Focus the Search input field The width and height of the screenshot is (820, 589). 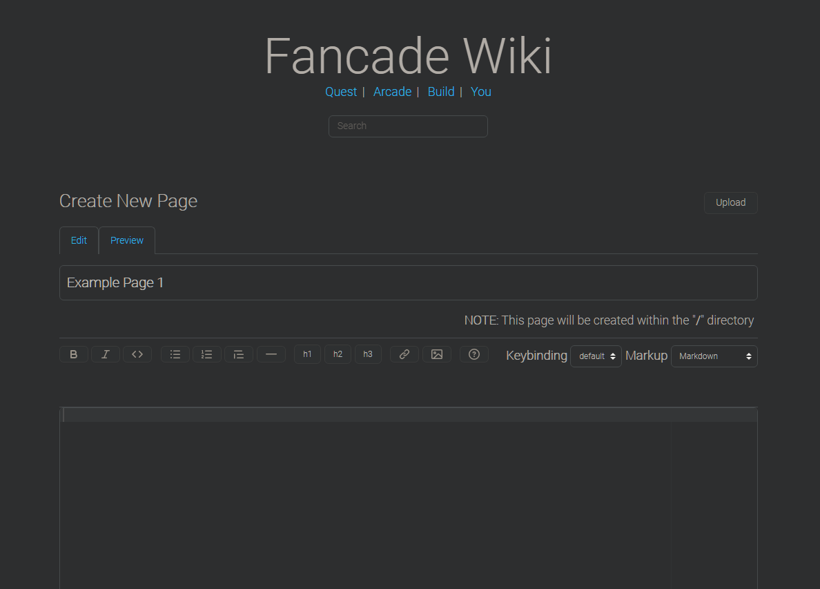(408, 126)
